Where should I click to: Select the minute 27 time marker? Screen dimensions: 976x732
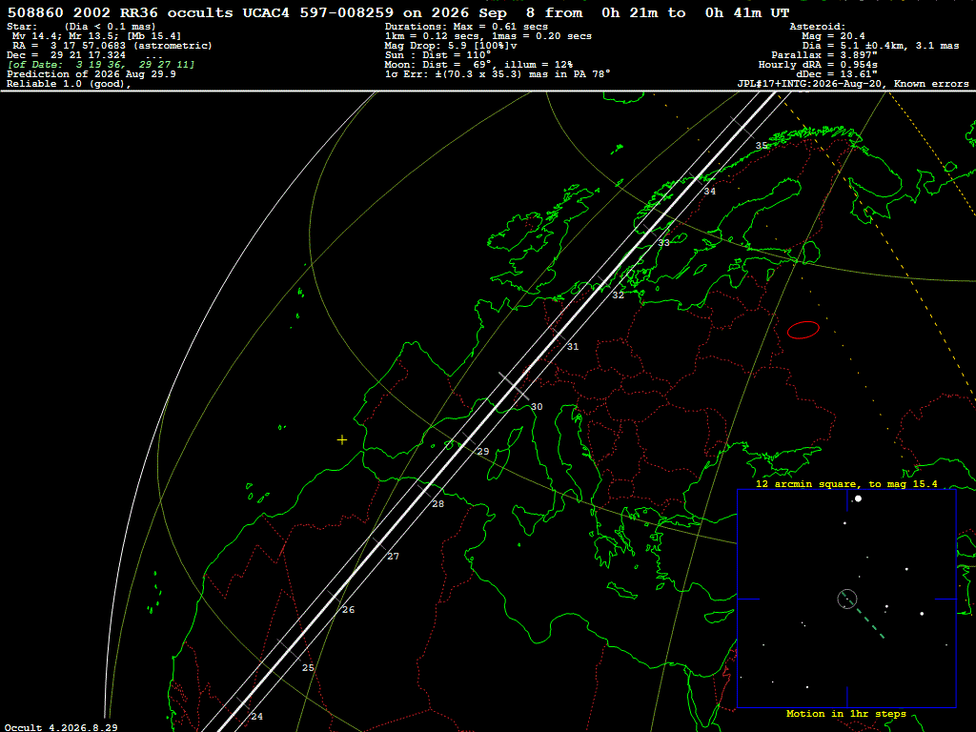pos(393,557)
